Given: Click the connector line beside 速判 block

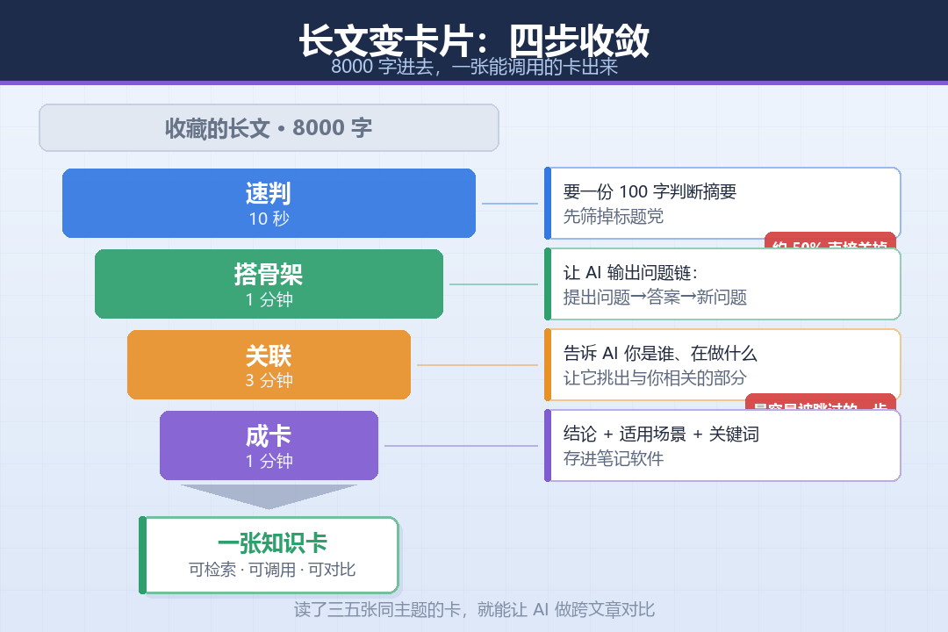Looking at the screenshot, I should pos(510,204).
